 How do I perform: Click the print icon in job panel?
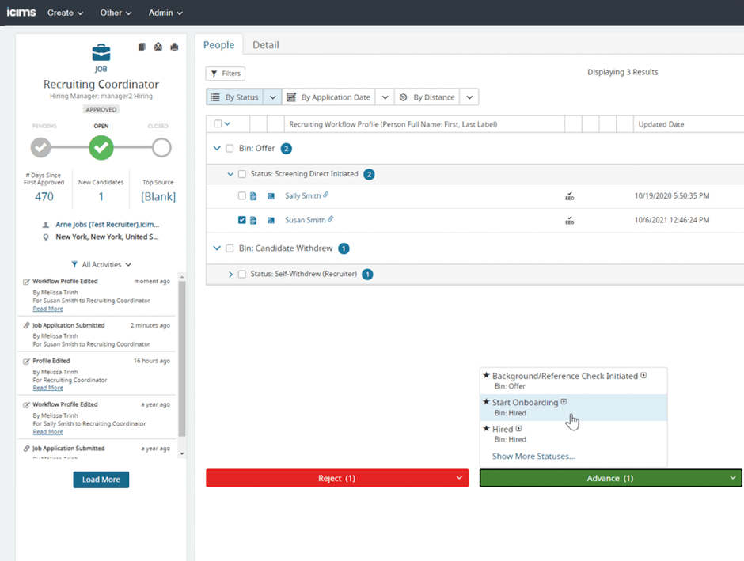175,47
